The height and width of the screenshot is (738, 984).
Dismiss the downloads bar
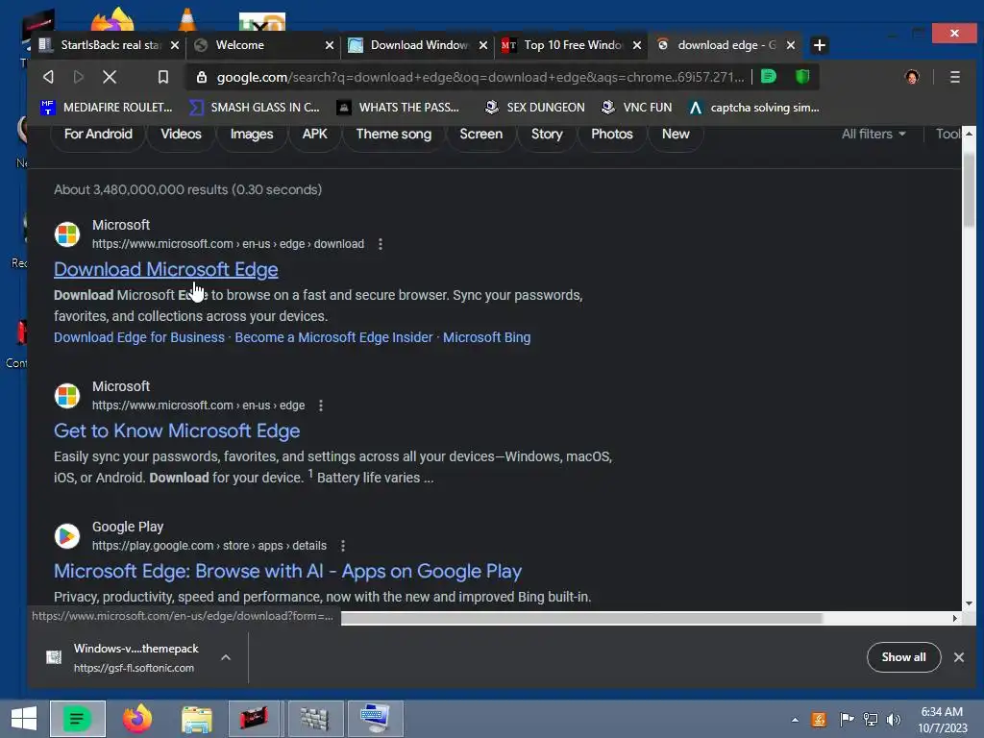pyautogui.click(x=959, y=657)
